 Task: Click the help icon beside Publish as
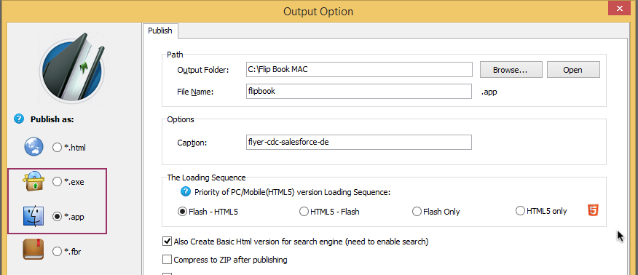(19, 119)
